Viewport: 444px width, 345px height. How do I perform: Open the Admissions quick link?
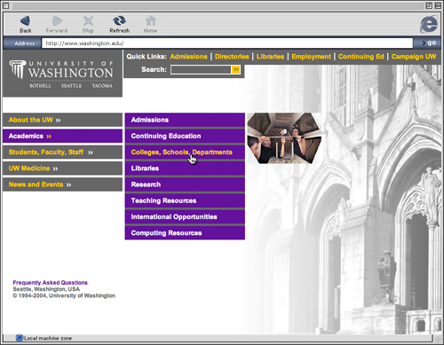(188, 57)
